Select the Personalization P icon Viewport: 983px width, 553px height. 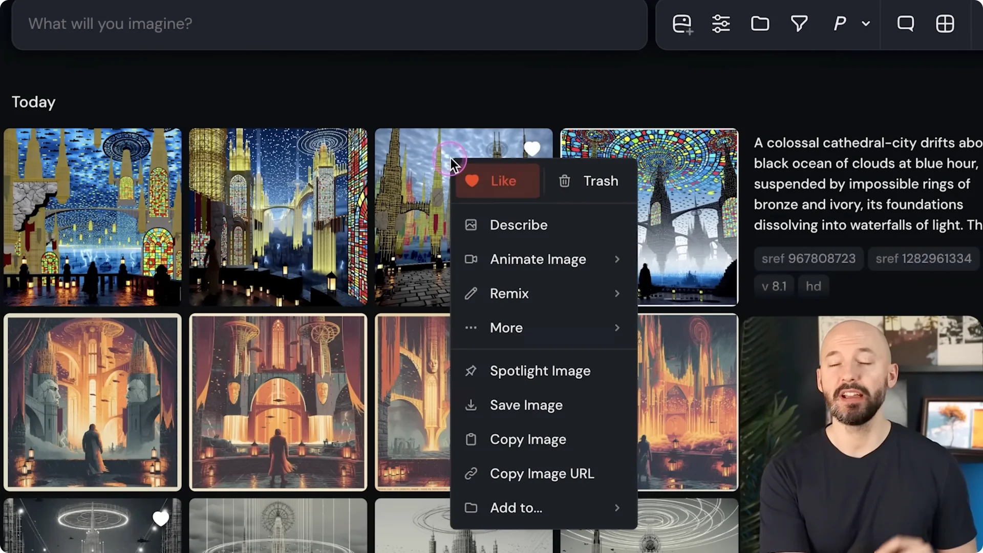[839, 24]
